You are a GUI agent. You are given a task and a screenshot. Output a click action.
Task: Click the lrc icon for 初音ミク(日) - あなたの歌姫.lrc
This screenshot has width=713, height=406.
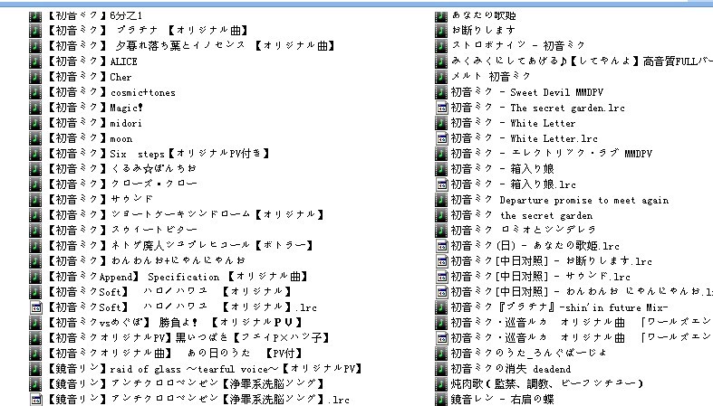(441, 246)
